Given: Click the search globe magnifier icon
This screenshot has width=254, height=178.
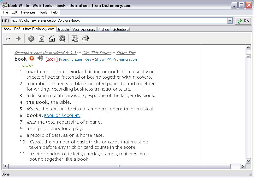Looking at the screenshot, I should [x=62, y=39].
